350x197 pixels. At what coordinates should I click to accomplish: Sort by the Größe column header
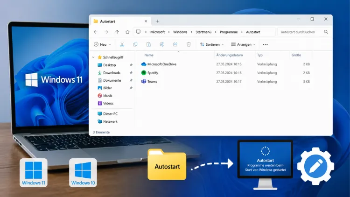coord(296,55)
